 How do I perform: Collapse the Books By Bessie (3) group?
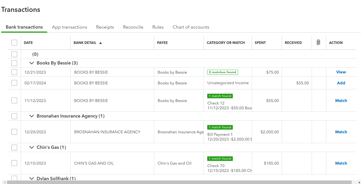click(32, 63)
